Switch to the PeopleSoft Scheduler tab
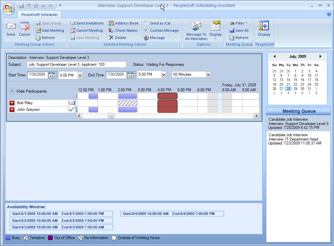 [39, 15]
